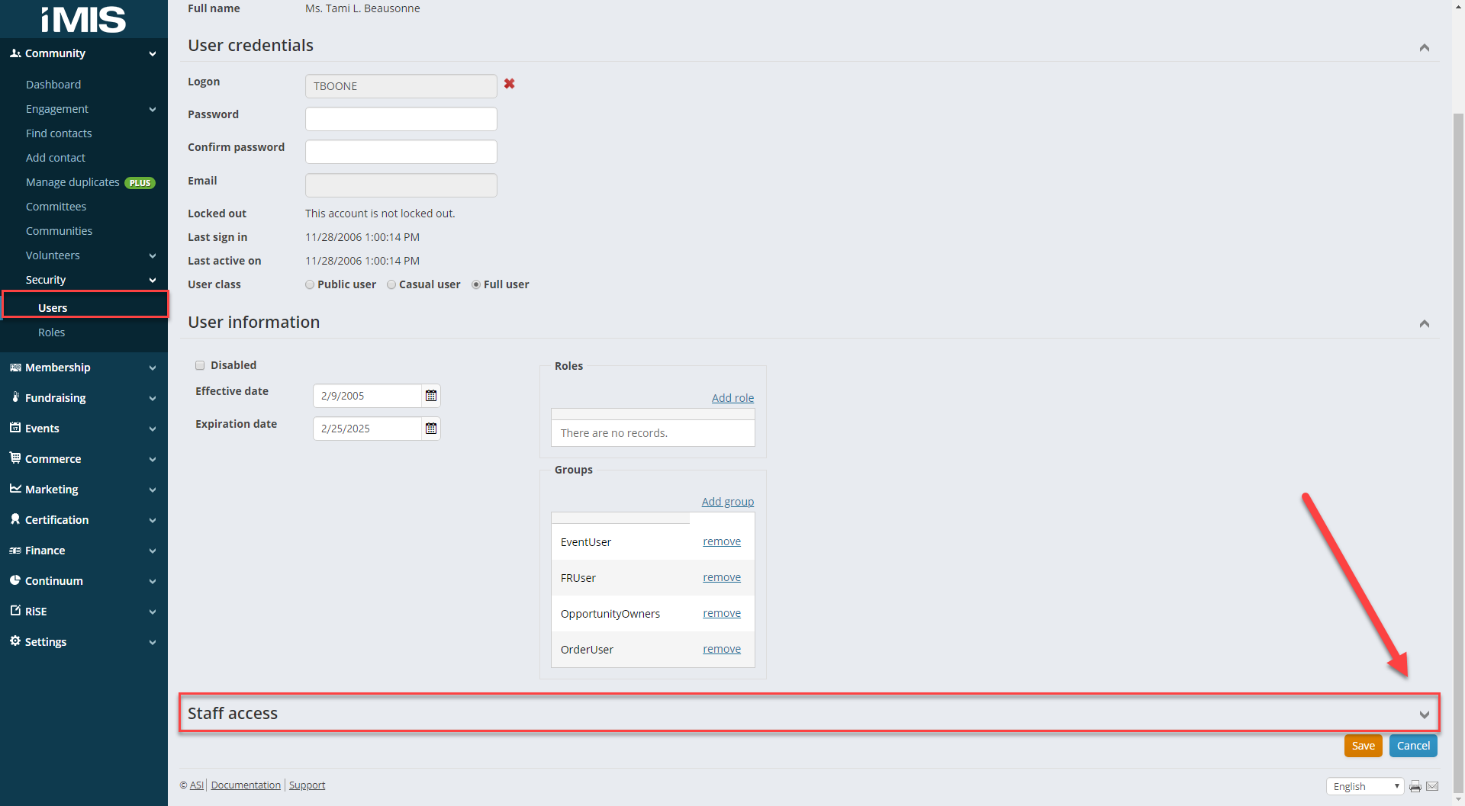
Task: Click into the Password input field
Action: coord(401,119)
